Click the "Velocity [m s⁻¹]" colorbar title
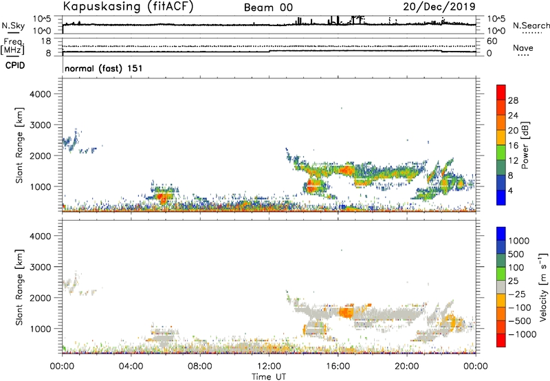 tap(543, 287)
